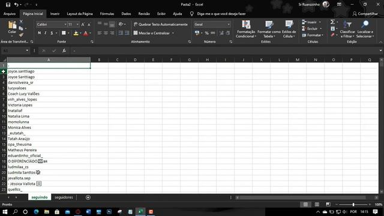Adjust the zoom slider handle

353,205
